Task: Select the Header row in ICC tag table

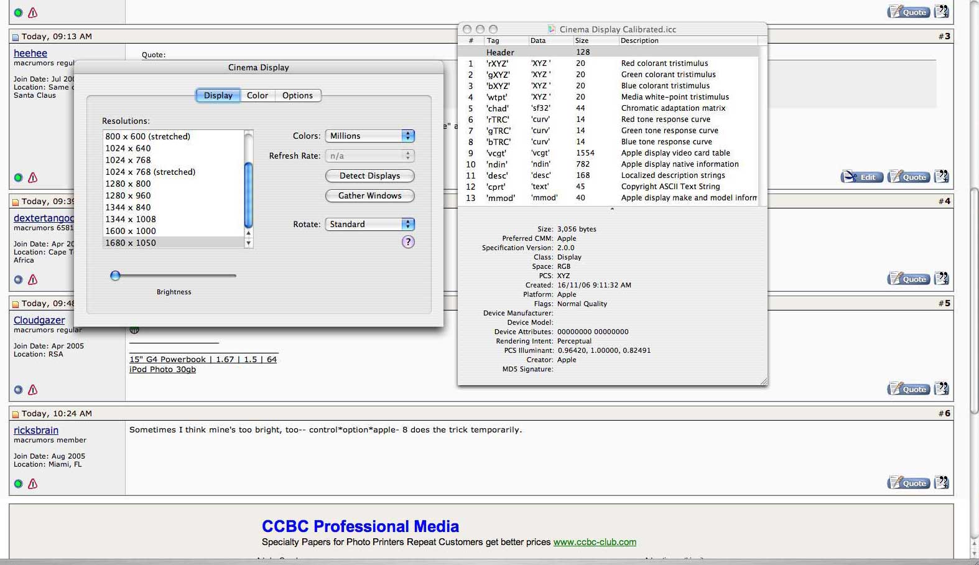Action: (608, 52)
